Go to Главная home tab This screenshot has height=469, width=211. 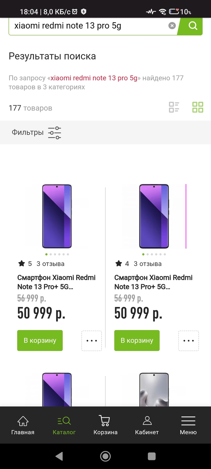point(23,425)
